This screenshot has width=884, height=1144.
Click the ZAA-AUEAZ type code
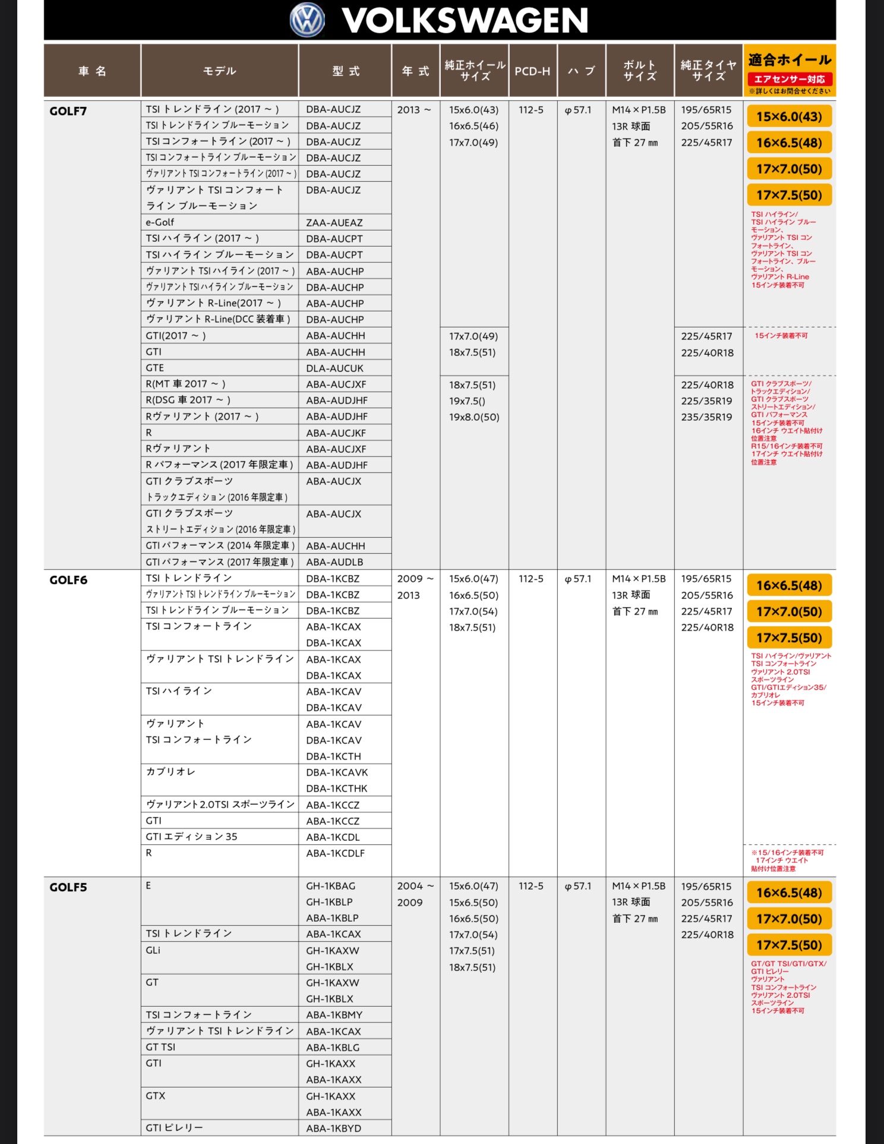(334, 223)
